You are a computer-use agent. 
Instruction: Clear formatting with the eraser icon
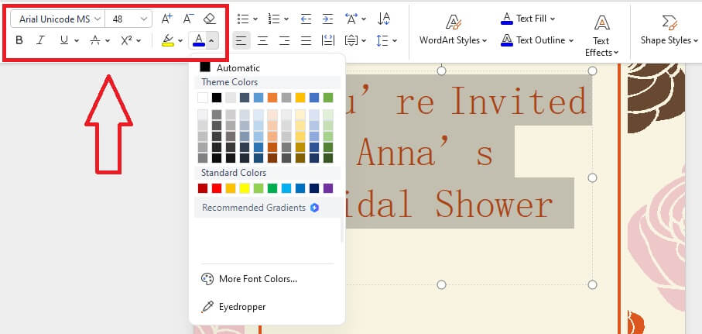[210, 19]
